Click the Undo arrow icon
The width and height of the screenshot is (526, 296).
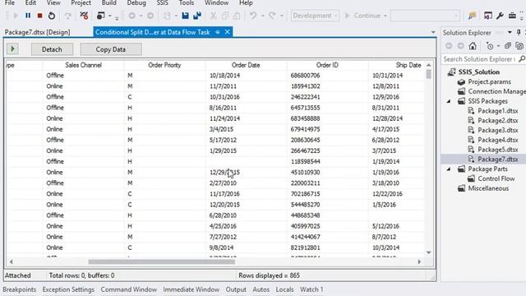pos(253,16)
